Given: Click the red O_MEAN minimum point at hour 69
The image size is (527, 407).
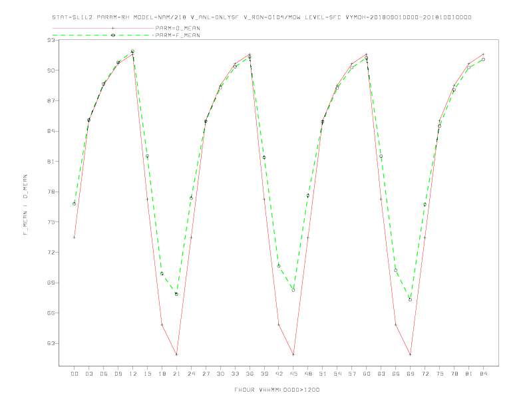Looking at the screenshot, I should coord(411,354).
